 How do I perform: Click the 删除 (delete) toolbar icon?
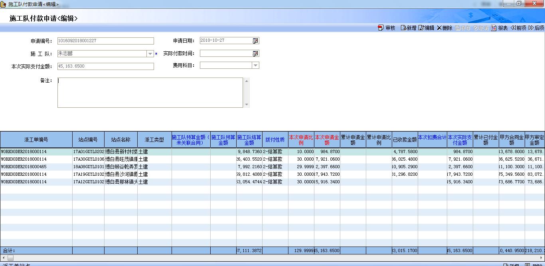pyautogui.click(x=444, y=28)
